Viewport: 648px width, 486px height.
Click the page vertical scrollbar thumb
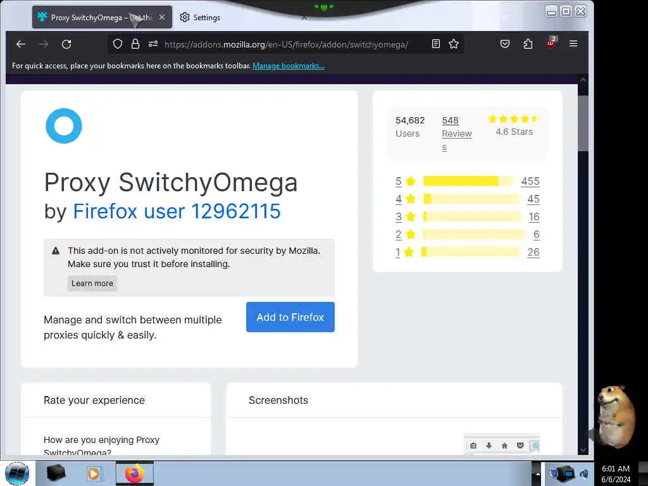[583, 123]
